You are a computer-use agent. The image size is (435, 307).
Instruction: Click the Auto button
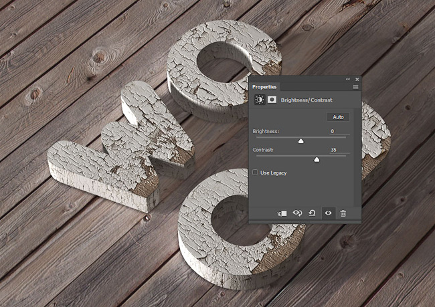click(x=338, y=117)
